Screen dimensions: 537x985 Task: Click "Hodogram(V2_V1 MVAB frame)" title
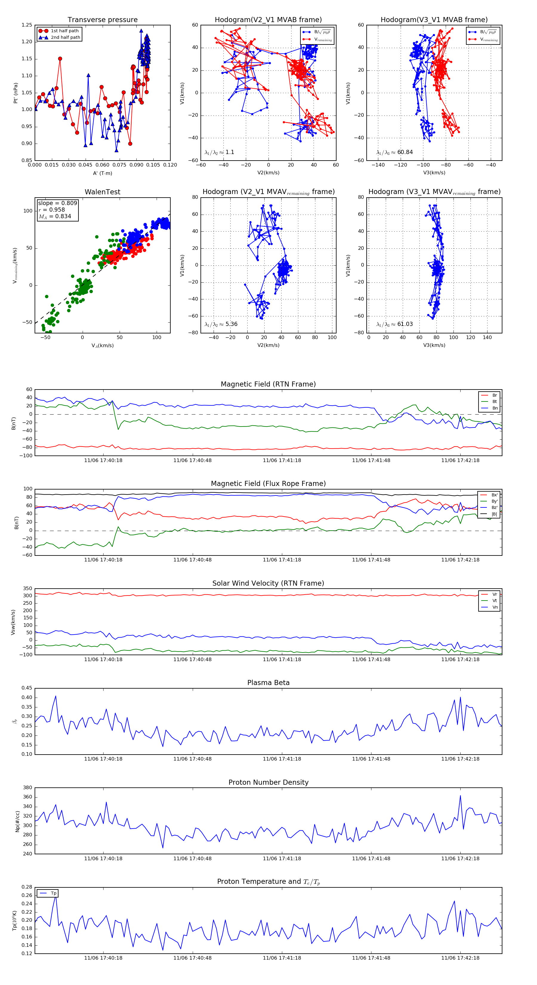tap(268, 20)
